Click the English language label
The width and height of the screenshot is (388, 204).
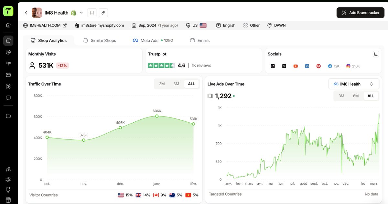[226, 25]
